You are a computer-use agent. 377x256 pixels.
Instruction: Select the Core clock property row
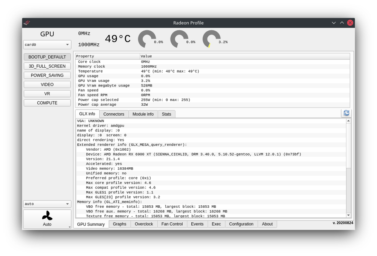(x=212, y=62)
